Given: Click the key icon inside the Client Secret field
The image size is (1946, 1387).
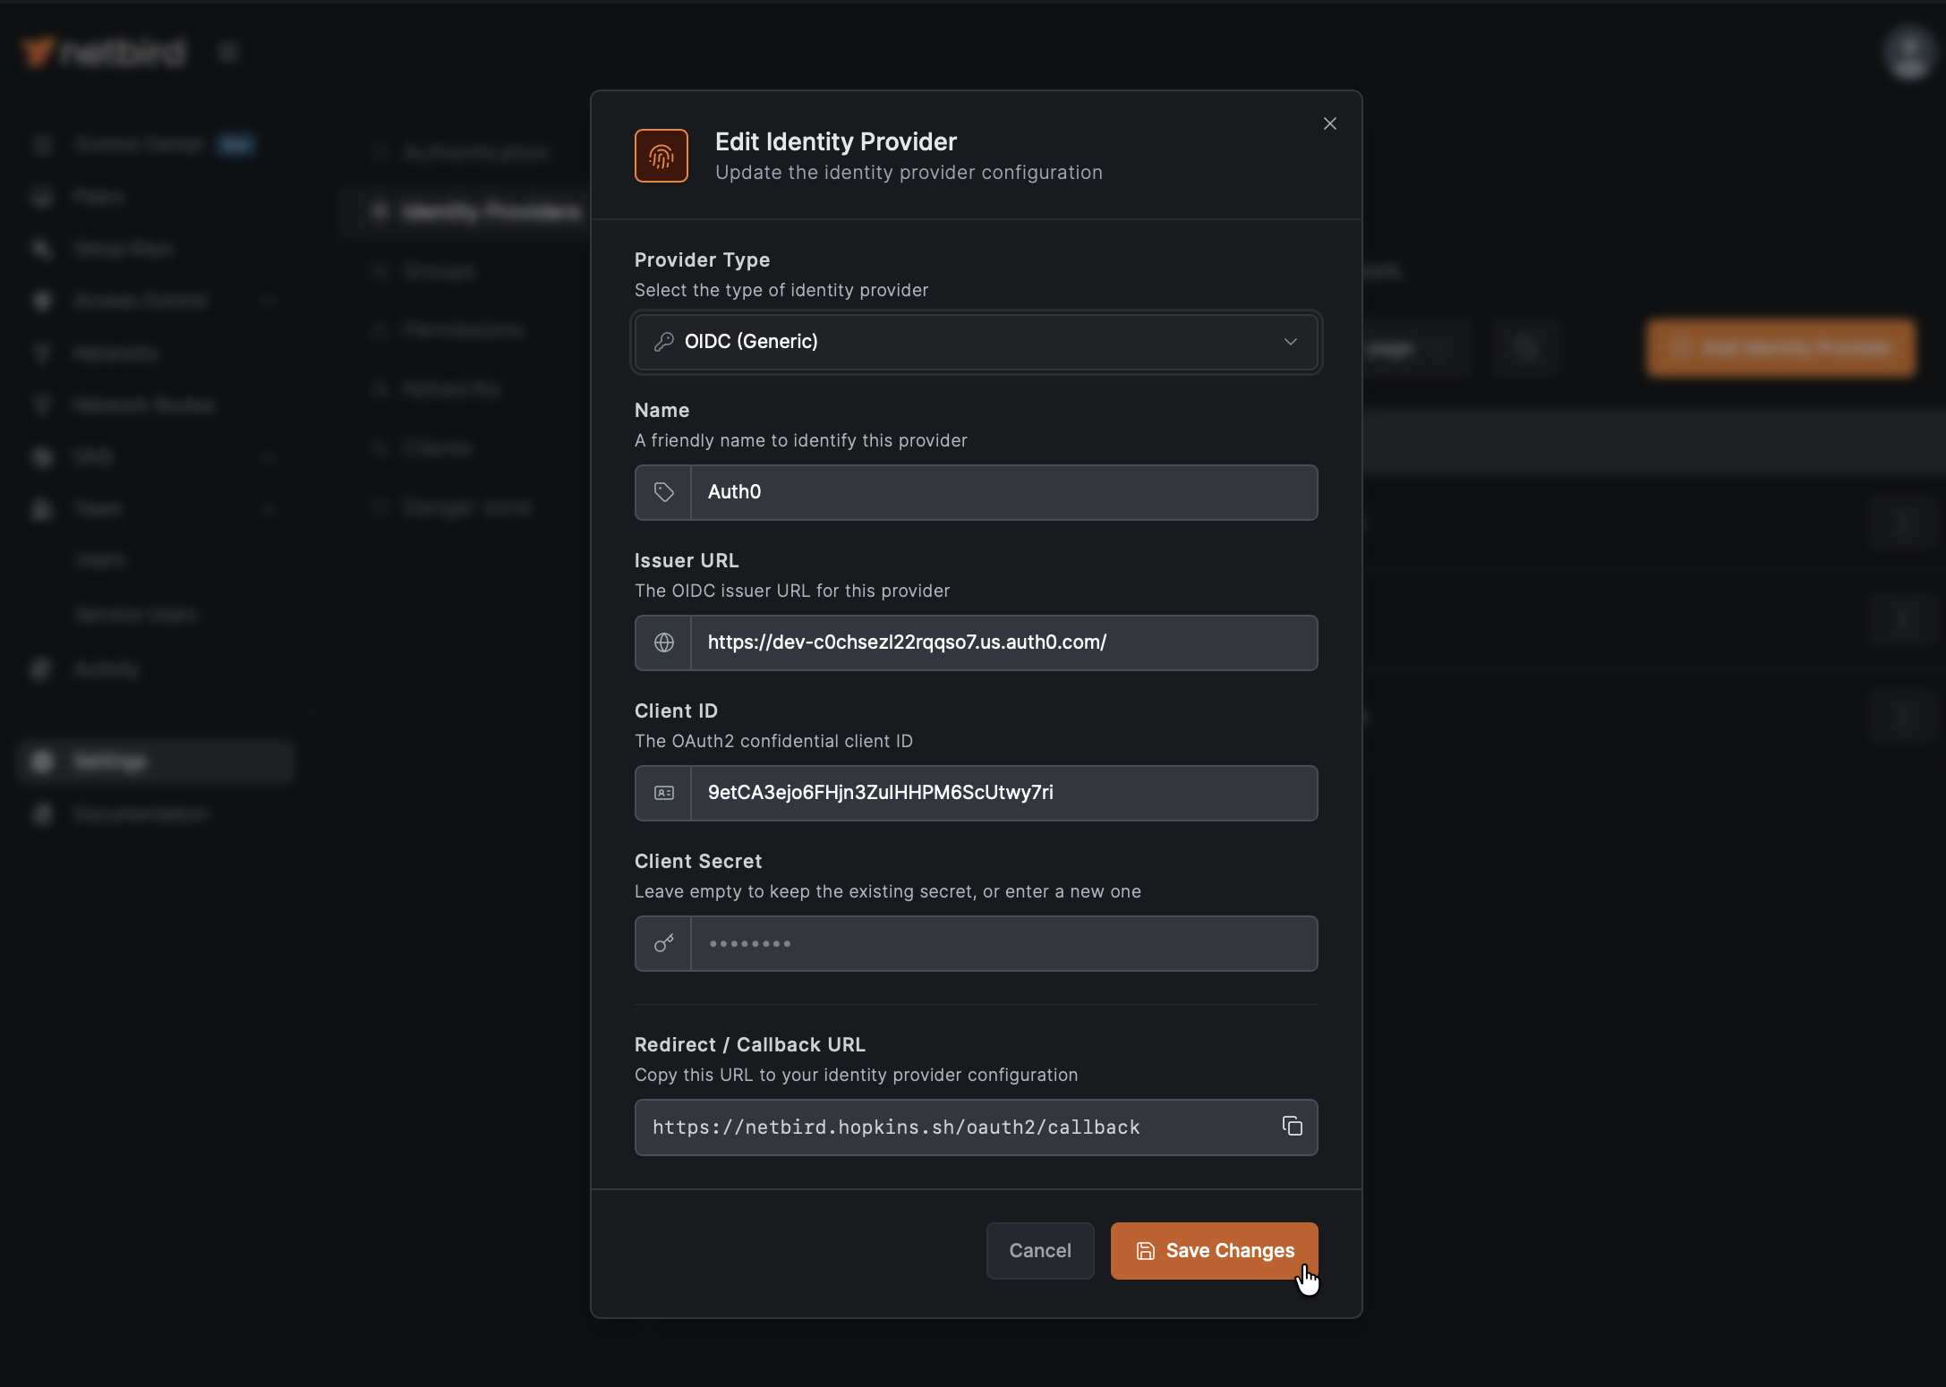Looking at the screenshot, I should (662, 943).
